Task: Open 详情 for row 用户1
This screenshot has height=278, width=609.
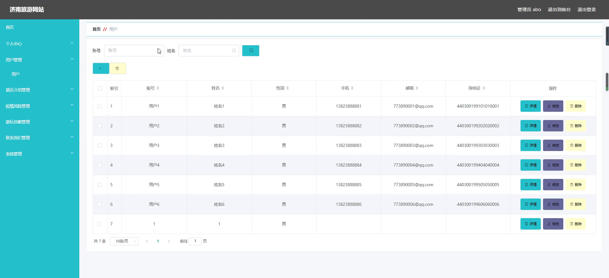Action: [x=531, y=106]
